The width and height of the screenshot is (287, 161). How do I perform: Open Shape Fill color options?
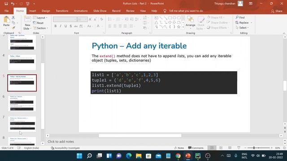pos(216,17)
